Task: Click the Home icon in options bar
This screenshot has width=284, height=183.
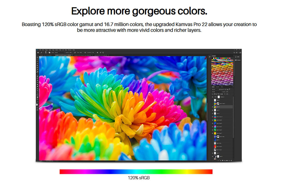Action: (x=38, y=53)
